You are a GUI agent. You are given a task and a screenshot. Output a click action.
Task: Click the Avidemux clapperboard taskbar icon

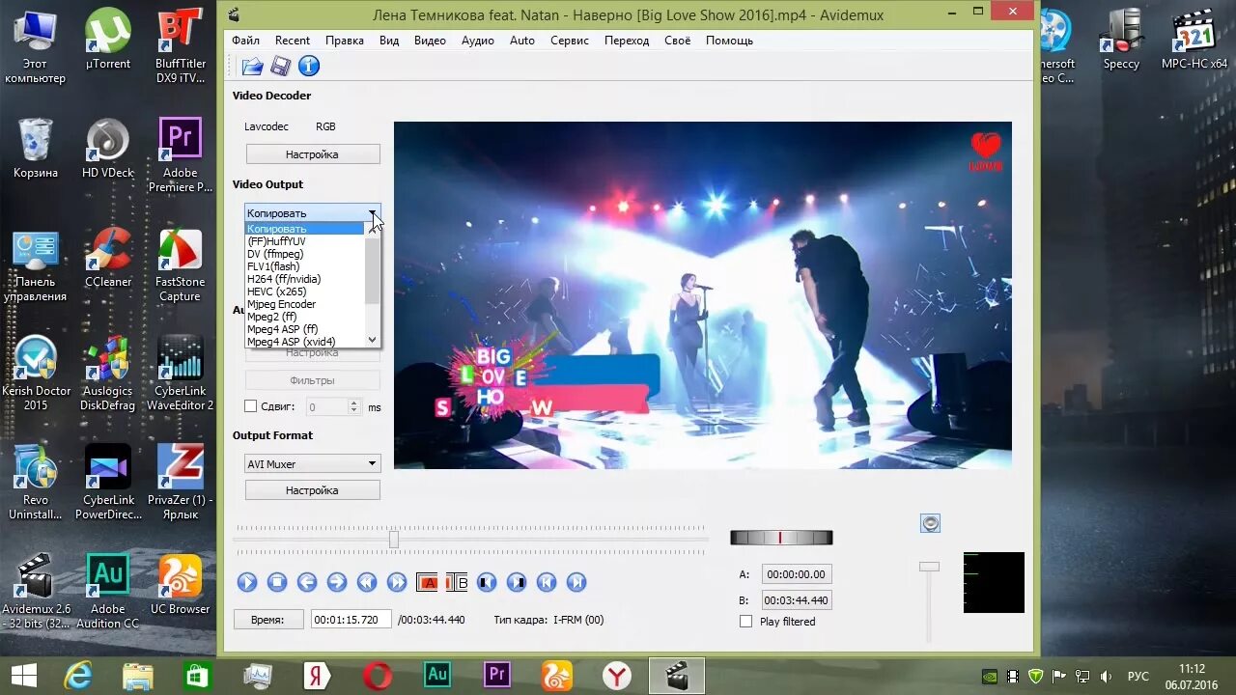click(677, 675)
